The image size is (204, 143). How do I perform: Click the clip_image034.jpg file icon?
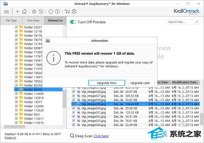pos(79,125)
